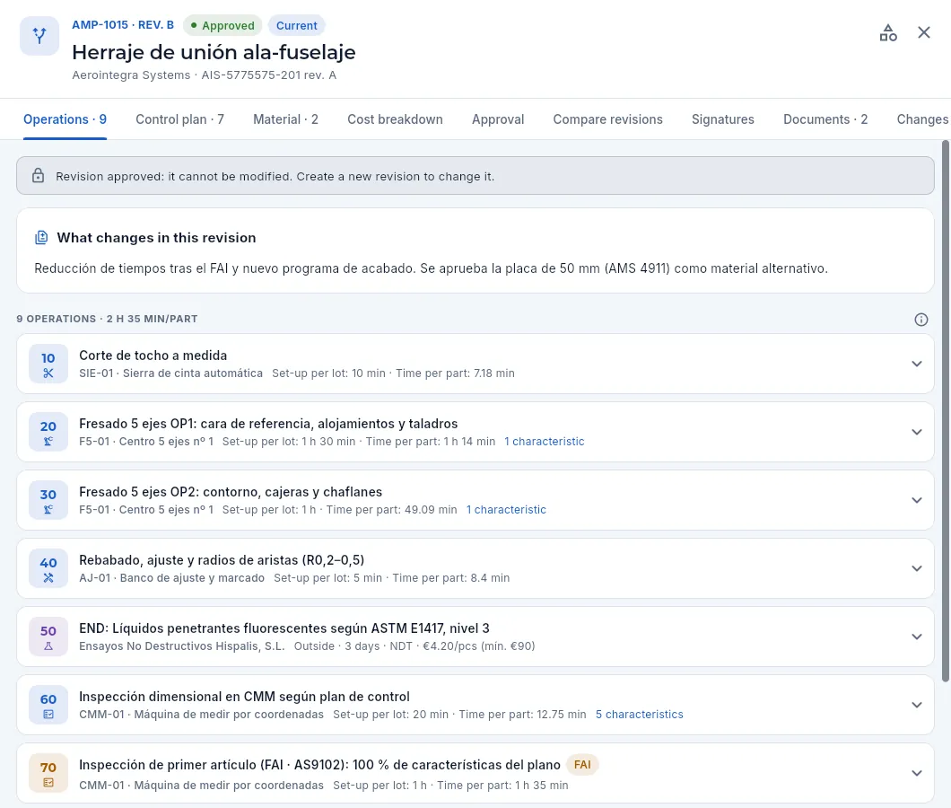Click the operation 70 FAI icon badge
The image size is (951, 808).
click(48, 774)
